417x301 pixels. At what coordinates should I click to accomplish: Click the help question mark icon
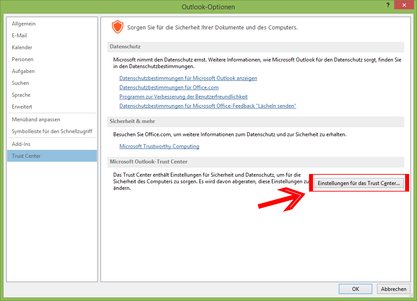click(x=388, y=5)
